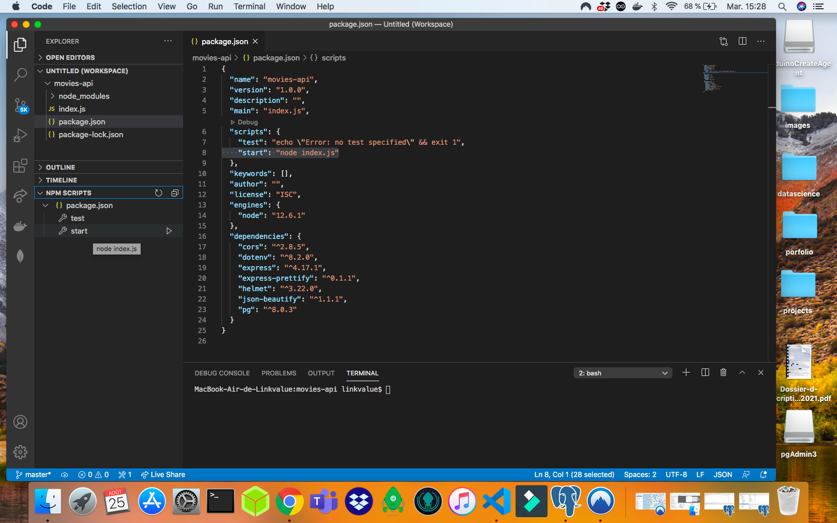The image size is (837, 523).
Task: Open notifications bell in status bar
Action: [x=764, y=475]
